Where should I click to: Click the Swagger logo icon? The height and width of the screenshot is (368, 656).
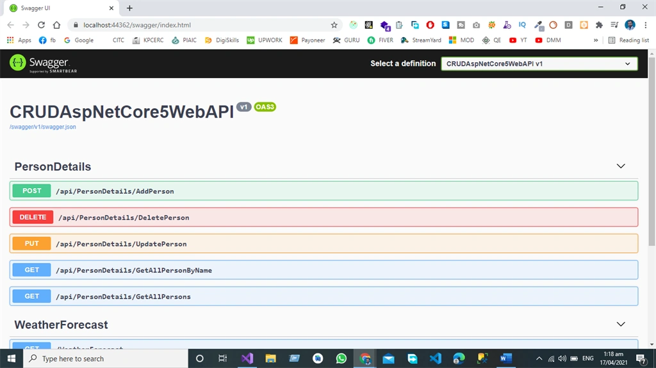17,63
